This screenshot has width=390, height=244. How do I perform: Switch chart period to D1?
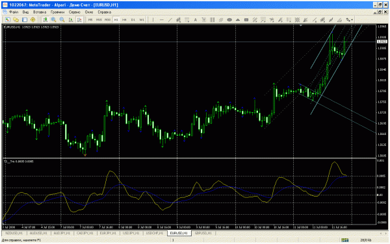(x=133, y=19)
